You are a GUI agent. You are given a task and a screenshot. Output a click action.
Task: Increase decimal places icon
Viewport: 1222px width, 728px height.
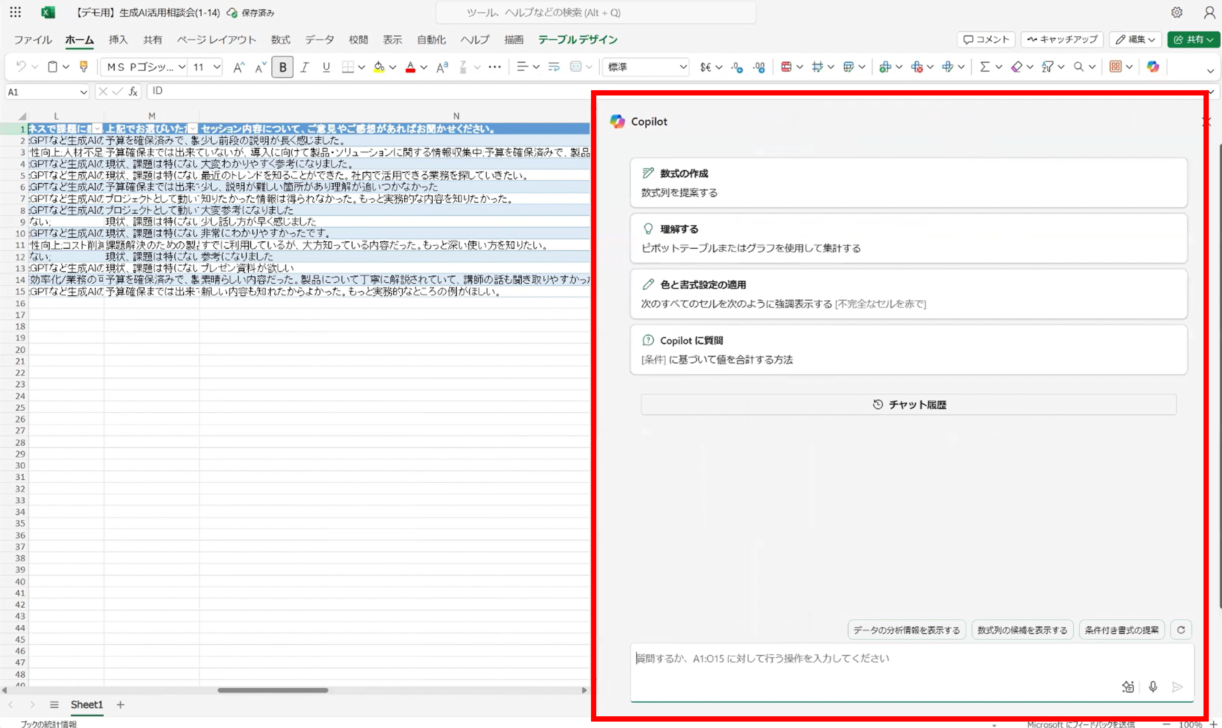pos(759,67)
